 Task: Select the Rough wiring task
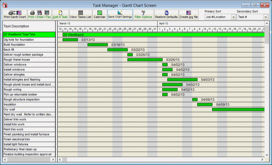click(x=29, y=90)
